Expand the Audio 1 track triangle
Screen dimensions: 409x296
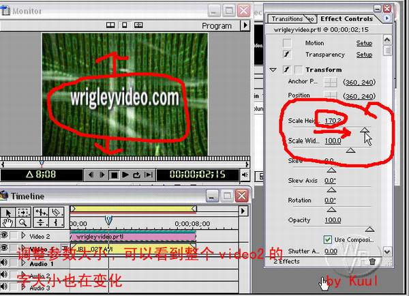coord(24,263)
